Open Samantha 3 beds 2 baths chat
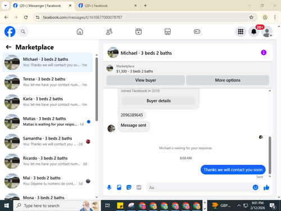Screen dimensions: 281x211 (47, 141)
